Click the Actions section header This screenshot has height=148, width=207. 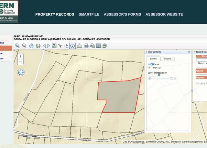click(x=201, y=71)
